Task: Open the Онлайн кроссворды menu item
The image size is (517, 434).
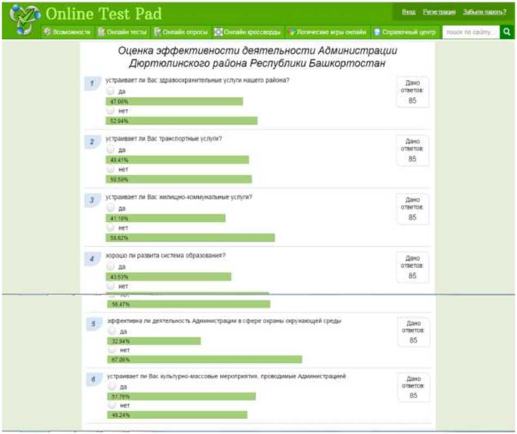Action: point(248,32)
